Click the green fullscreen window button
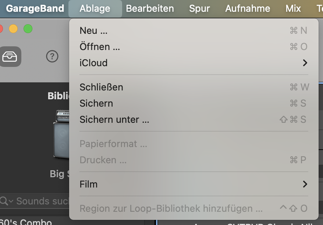This screenshot has width=323, height=225. [28, 29]
